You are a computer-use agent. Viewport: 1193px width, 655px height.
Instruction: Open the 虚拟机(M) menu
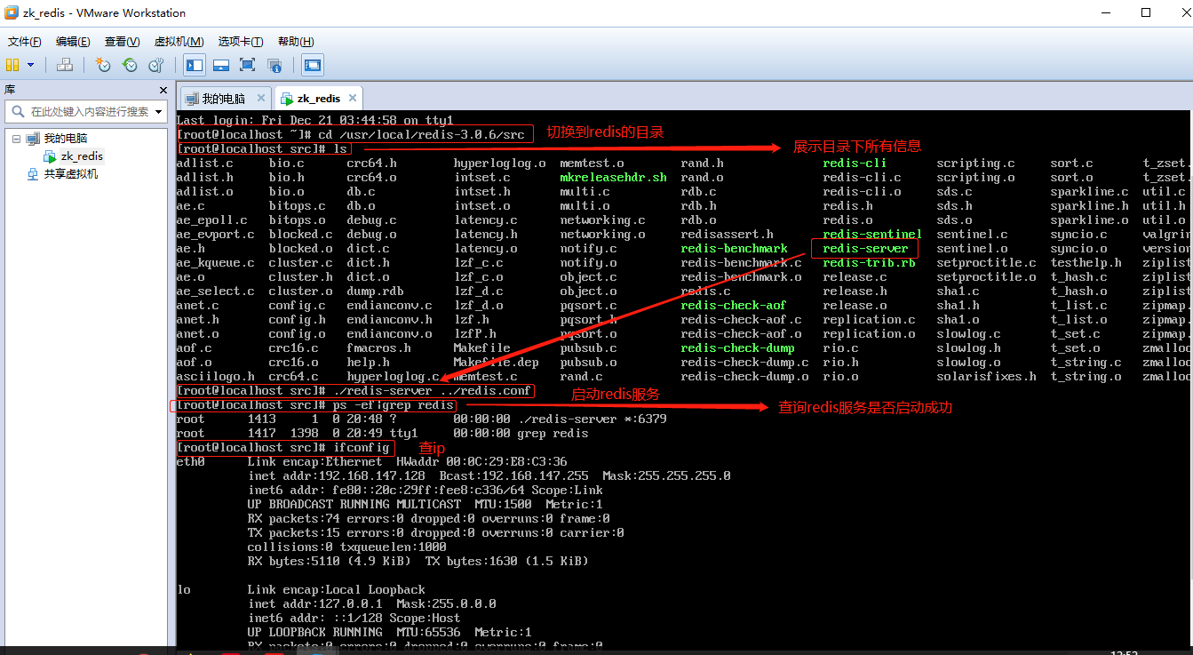tap(179, 42)
